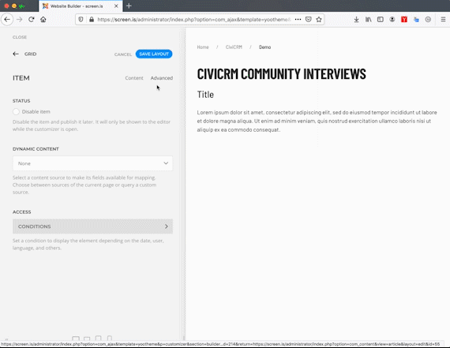450x348 pixels.
Task: Open a new browser tab
Action: click(129, 6)
